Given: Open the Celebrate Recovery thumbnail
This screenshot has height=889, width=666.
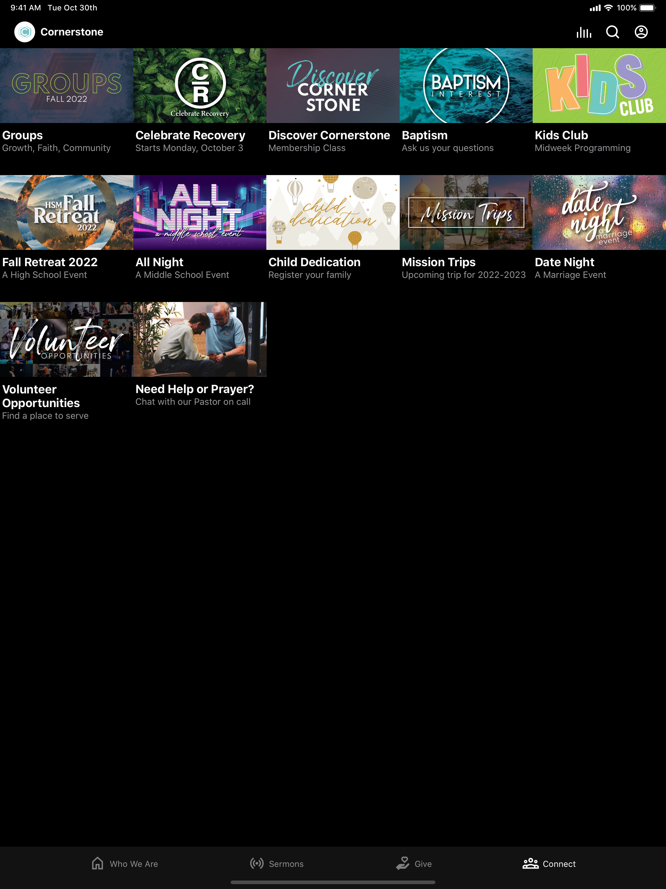Looking at the screenshot, I should pyautogui.click(x=200, y=86).
